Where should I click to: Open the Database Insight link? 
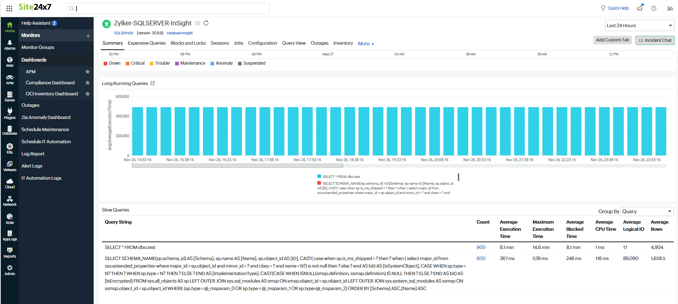pyautogui.click(x=179, y=33)
